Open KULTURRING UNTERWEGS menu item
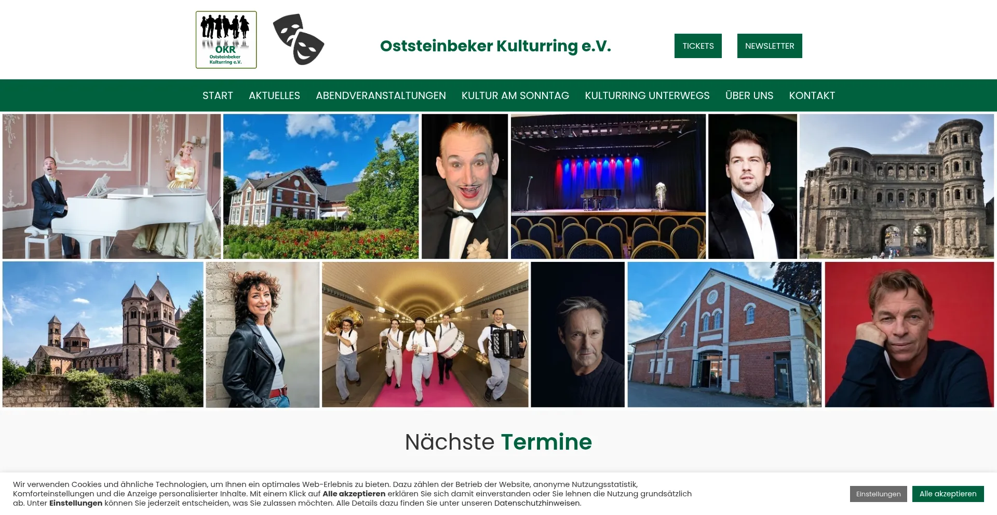 point(647,95)
